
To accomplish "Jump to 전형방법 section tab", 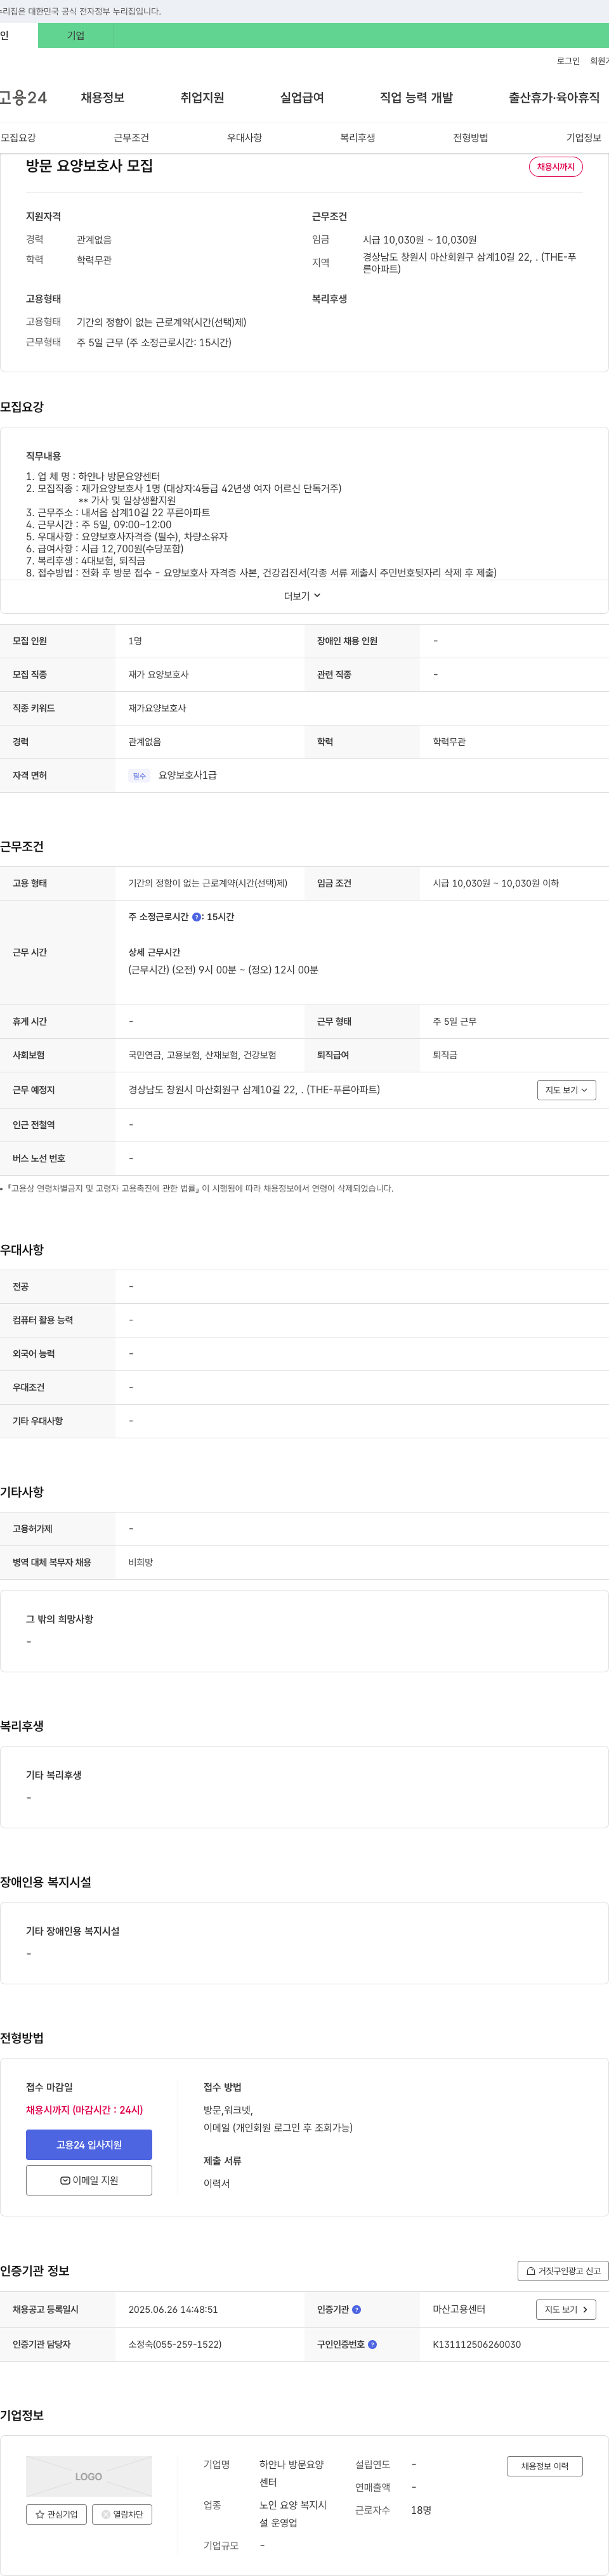I will [x=470, y=138].
